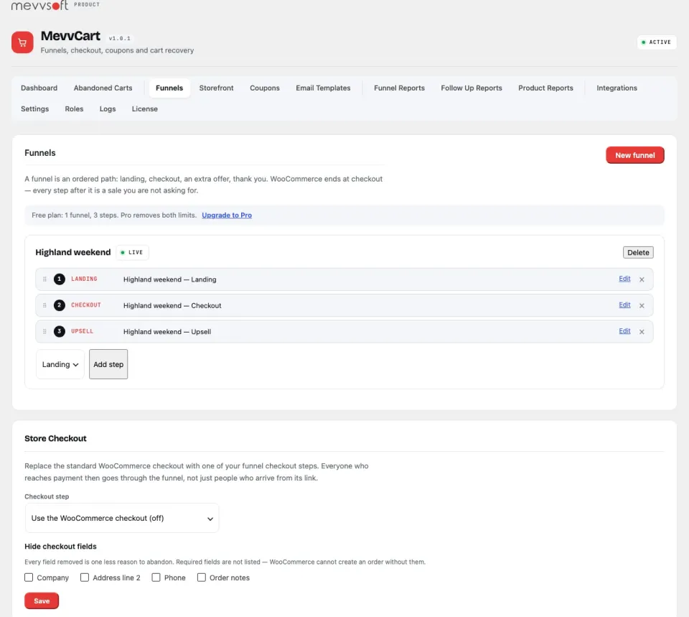Select the Funnels tab
This screenshot has height=617, width=689.
(x=169, y=88)
